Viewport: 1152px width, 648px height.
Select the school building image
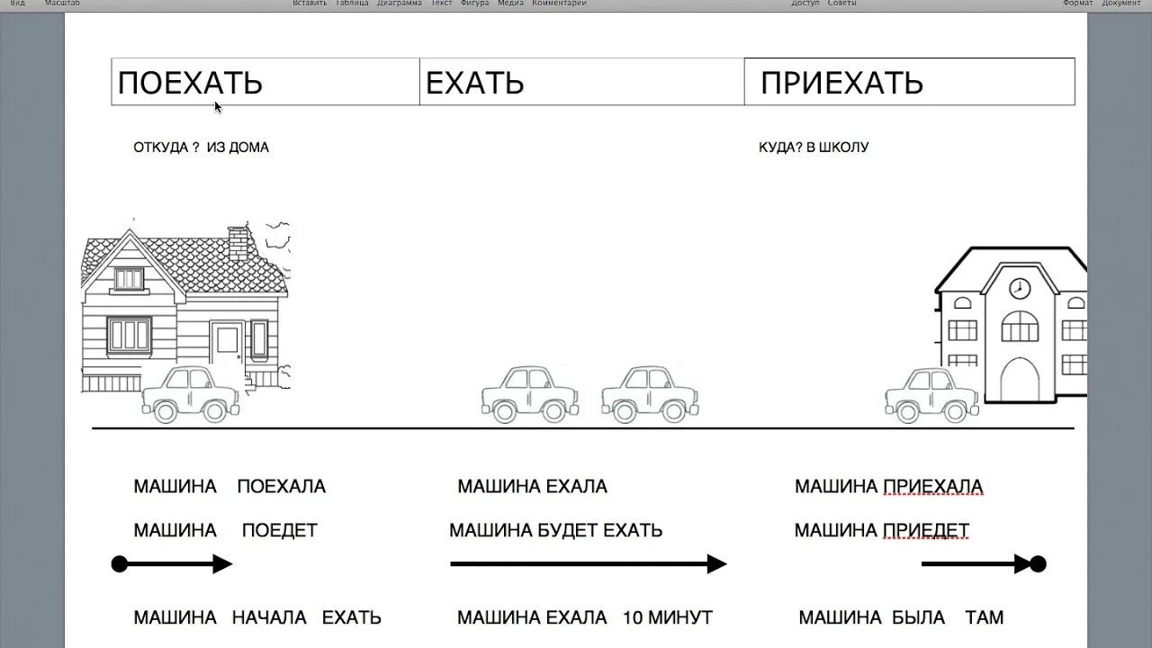click(x=1010, y=324)
